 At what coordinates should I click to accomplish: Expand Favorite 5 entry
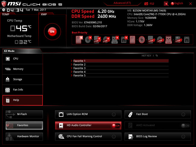pos(80,75)
